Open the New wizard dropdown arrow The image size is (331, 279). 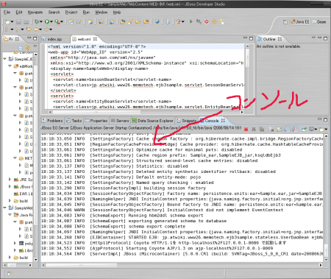pos(12,22)
